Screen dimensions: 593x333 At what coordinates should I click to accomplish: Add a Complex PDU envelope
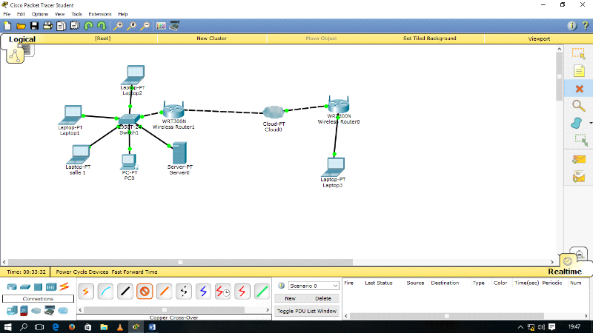[x=579, y=176]
